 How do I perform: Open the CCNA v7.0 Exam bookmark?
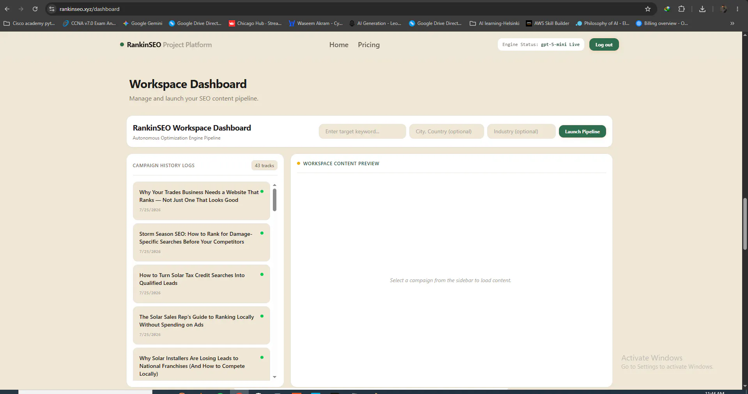(x=89, y=23)
